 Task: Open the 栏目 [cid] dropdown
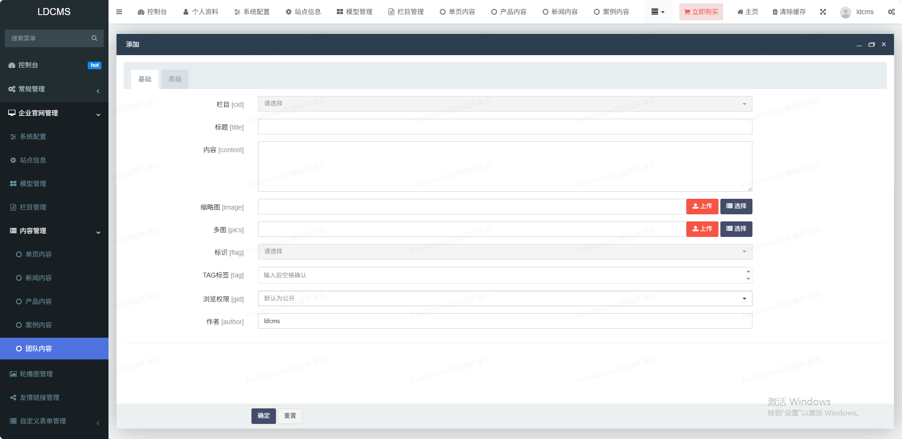(x=504, y=104)
